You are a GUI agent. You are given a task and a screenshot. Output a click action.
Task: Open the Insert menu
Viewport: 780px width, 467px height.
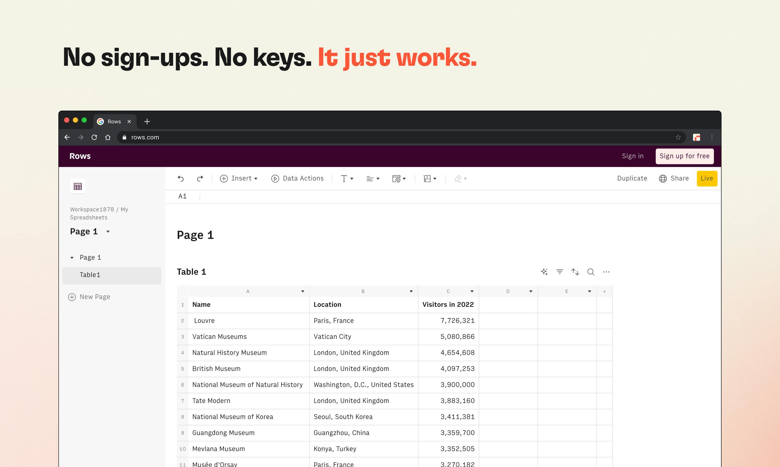[x=239, y=179]
